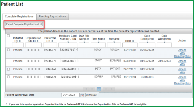Select checkbox for Sophia Sample row
Image resolution: width=194 pixels, height=107 pixels.
8,77
